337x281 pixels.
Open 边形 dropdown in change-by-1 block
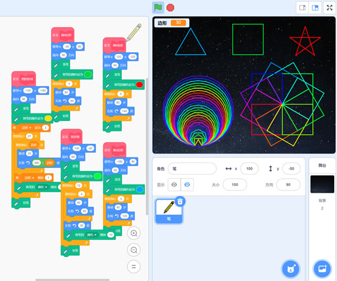[x=29, y=178]
